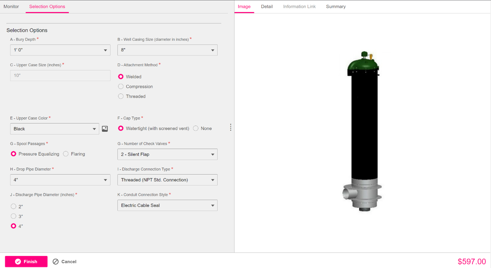Click the A - Bury Depth label
Screen dimensions: 491x268
23,40
